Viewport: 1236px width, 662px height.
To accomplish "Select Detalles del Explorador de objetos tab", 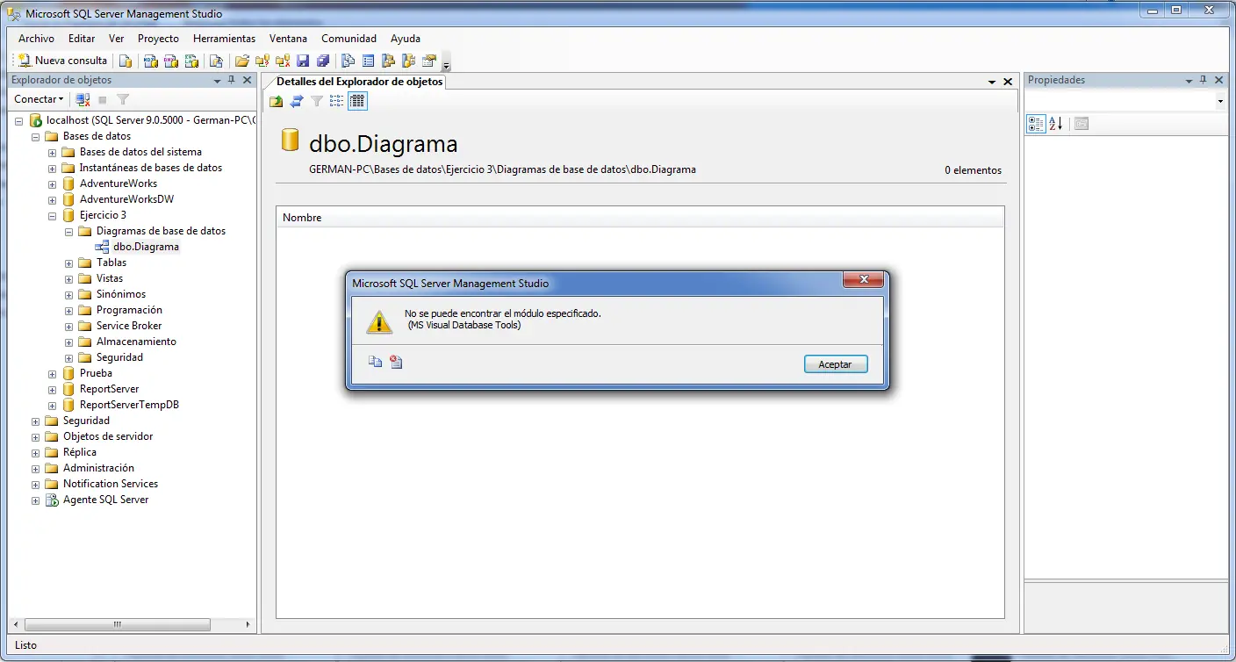I will [x=360, y=82].
